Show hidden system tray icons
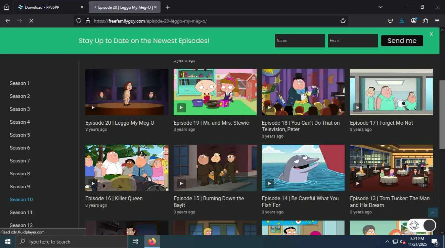 tap(387, 242)
